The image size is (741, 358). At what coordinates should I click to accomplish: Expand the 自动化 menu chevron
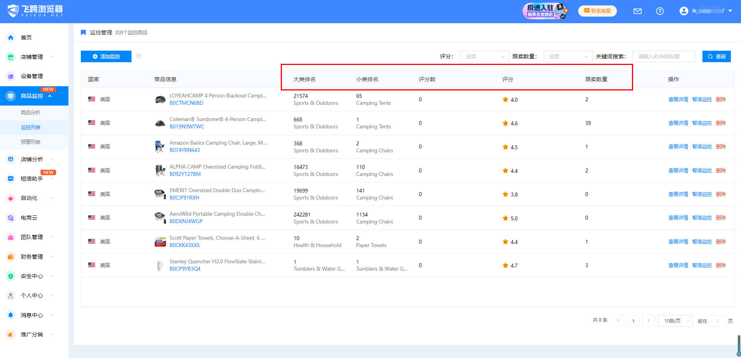point(51,198)
